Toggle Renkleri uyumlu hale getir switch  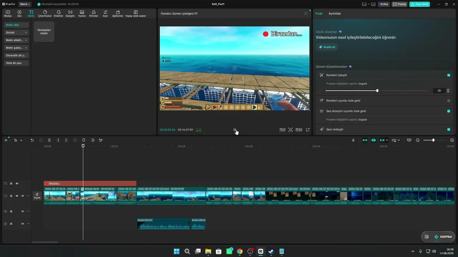pyautogui.click(x=449, y=101)
